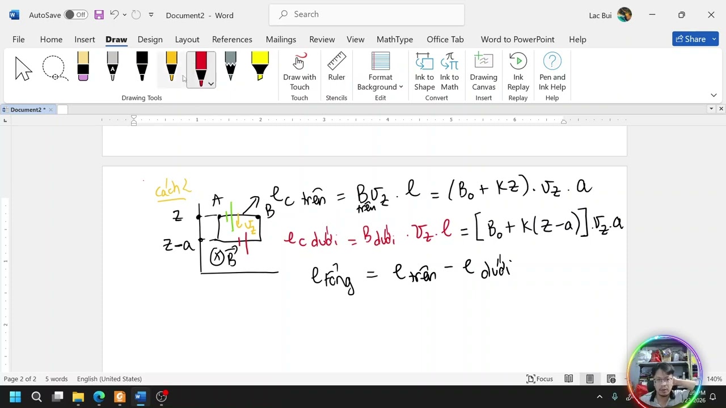
Task: Open Pen and Ink Help
Action: point(552,71)
